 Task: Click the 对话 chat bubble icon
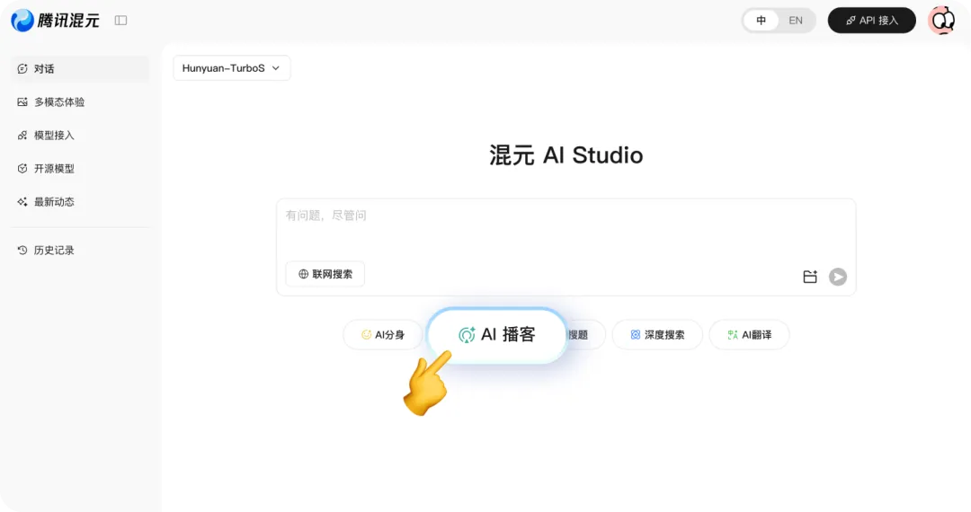pos(22,69)
